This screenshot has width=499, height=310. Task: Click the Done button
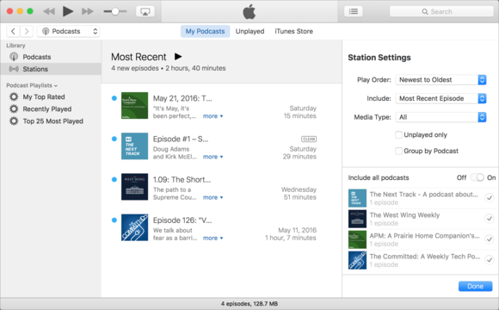click(475, 286)
